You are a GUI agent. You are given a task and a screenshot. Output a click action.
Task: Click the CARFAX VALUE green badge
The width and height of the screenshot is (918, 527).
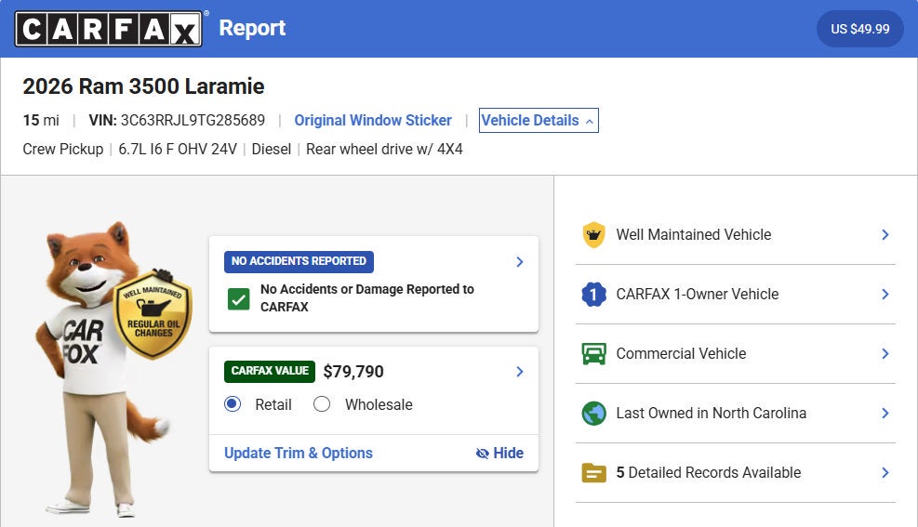(x=270, y=372)
